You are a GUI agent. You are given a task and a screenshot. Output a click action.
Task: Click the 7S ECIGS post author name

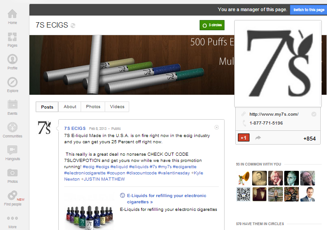coord(75,128)
